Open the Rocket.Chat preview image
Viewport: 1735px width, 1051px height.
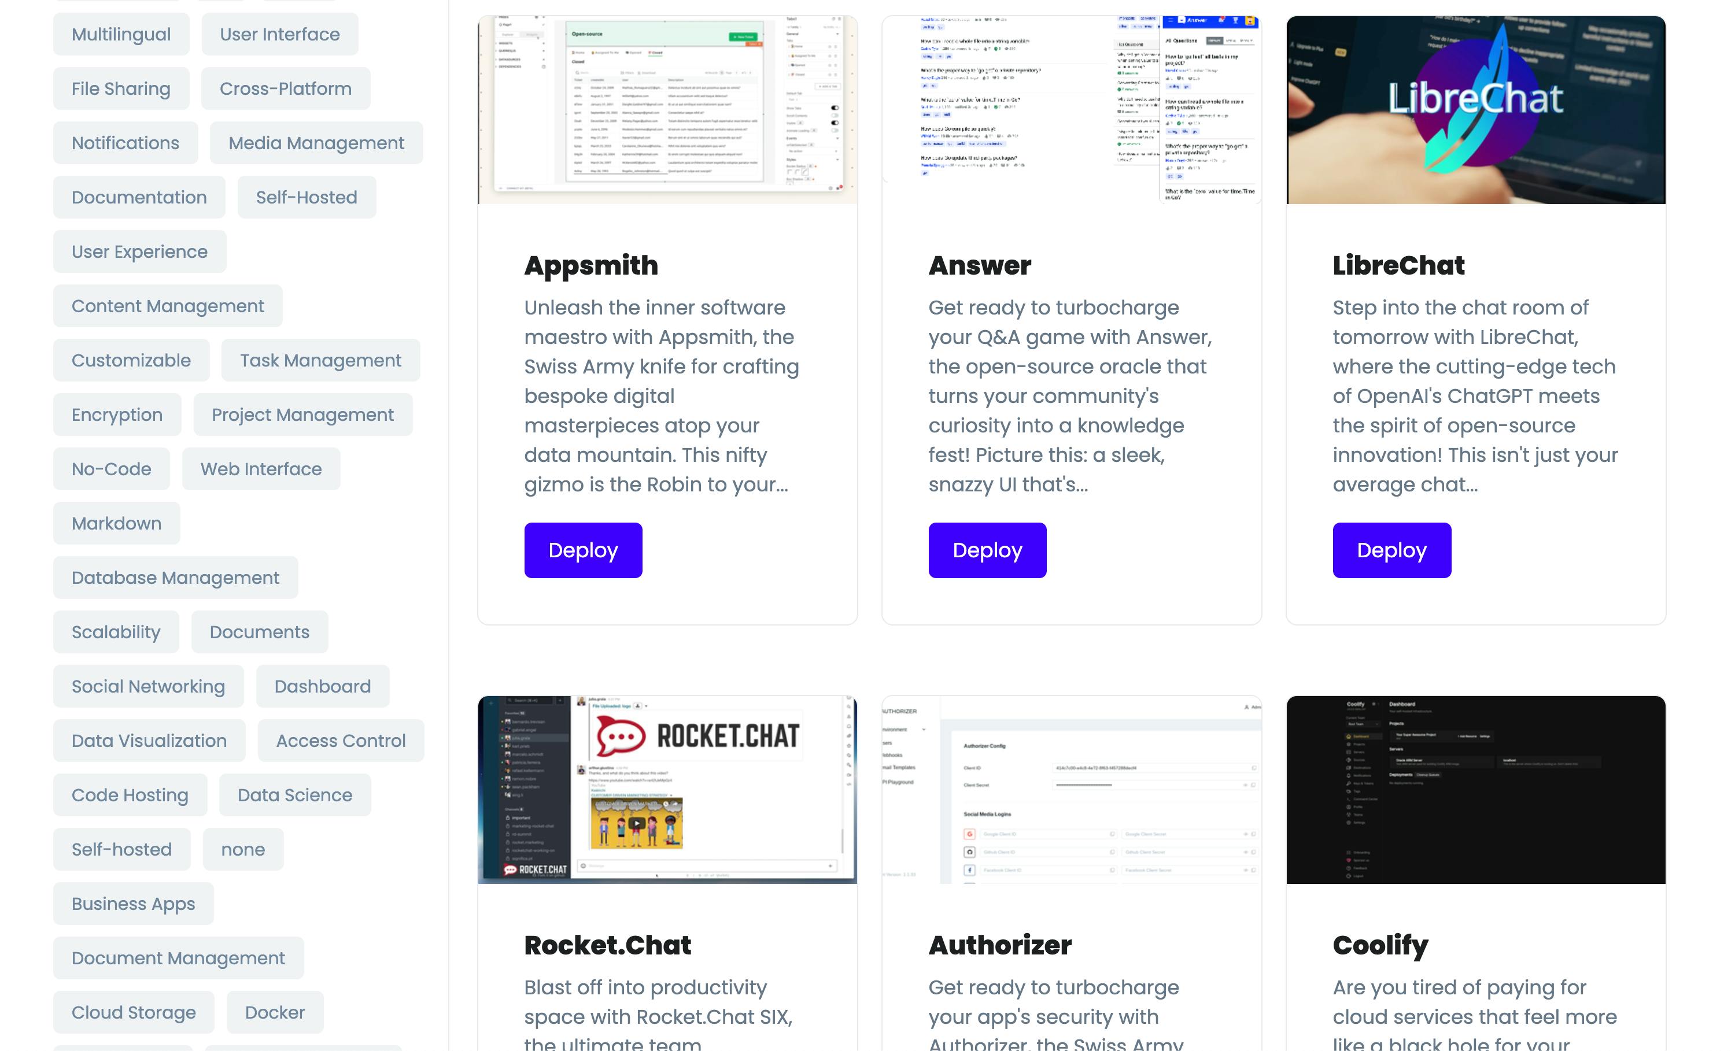pyautogui.click(x=667, y=790)
